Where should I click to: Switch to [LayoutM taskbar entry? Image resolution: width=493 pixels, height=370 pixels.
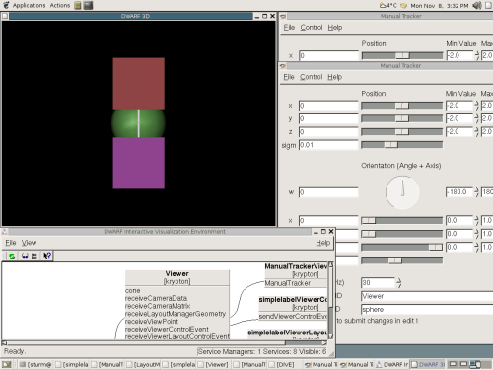tap(143, 364)
